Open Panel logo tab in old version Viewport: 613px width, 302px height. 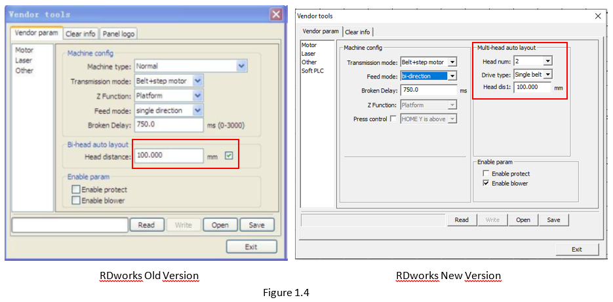119,34
